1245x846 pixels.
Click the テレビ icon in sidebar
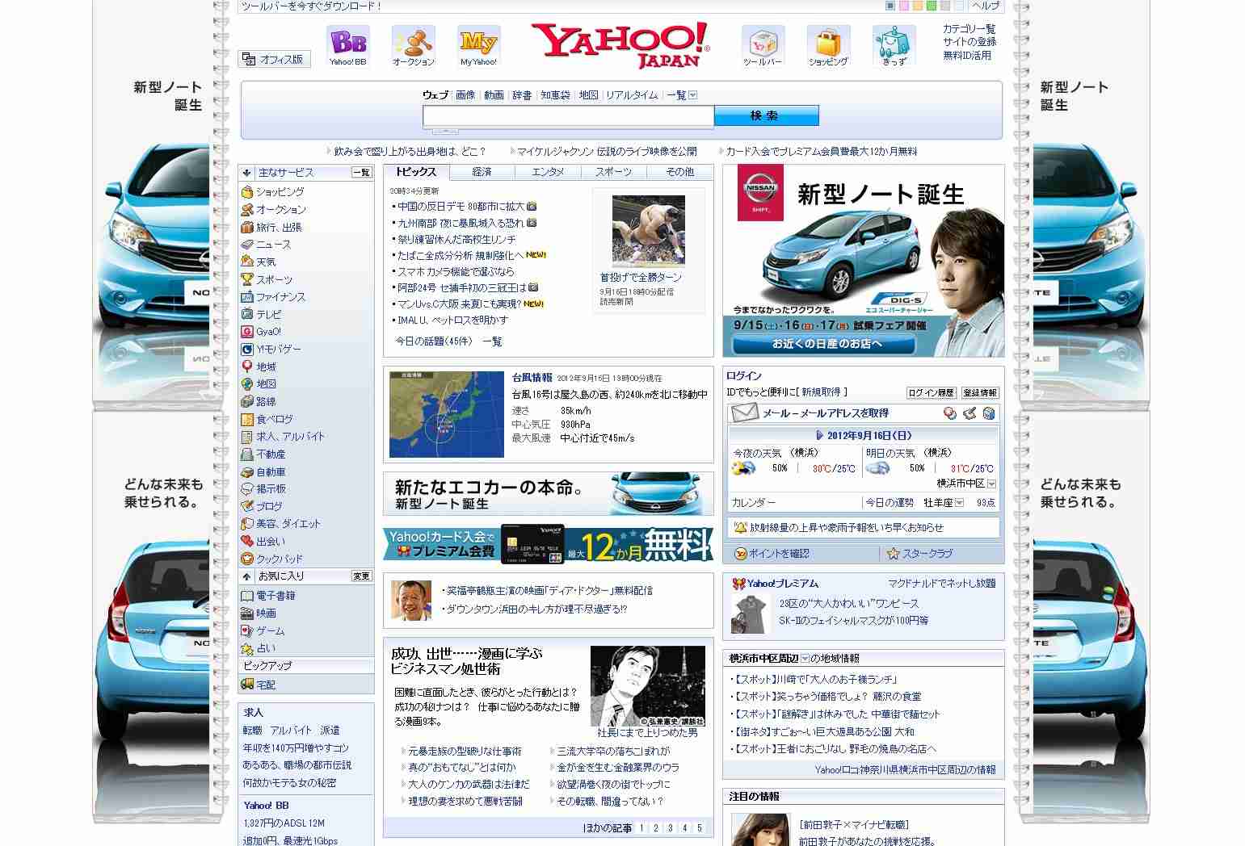pos(247,314)
